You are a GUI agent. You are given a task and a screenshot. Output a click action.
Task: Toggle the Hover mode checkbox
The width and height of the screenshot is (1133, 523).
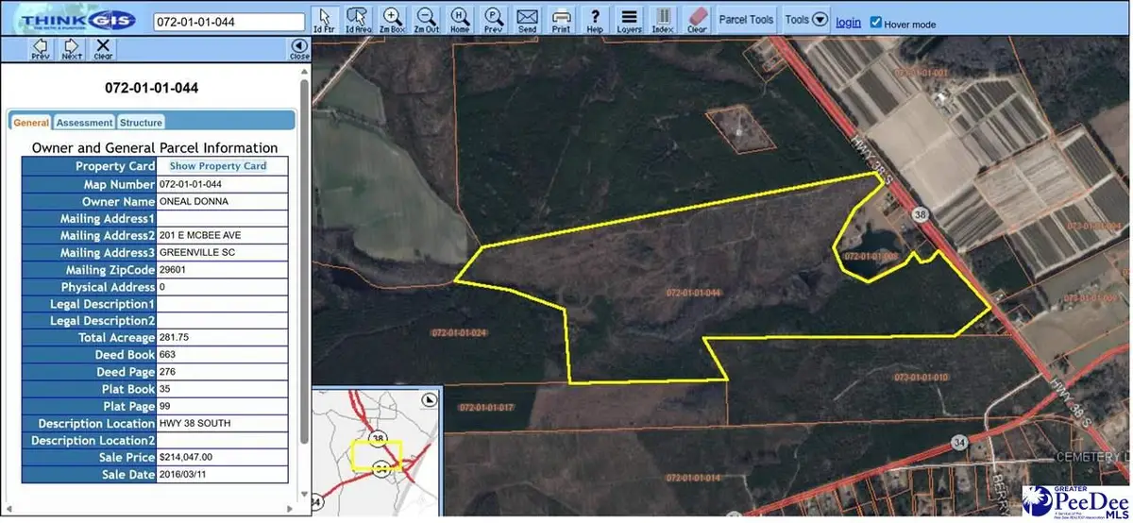[x=876, y=22]
